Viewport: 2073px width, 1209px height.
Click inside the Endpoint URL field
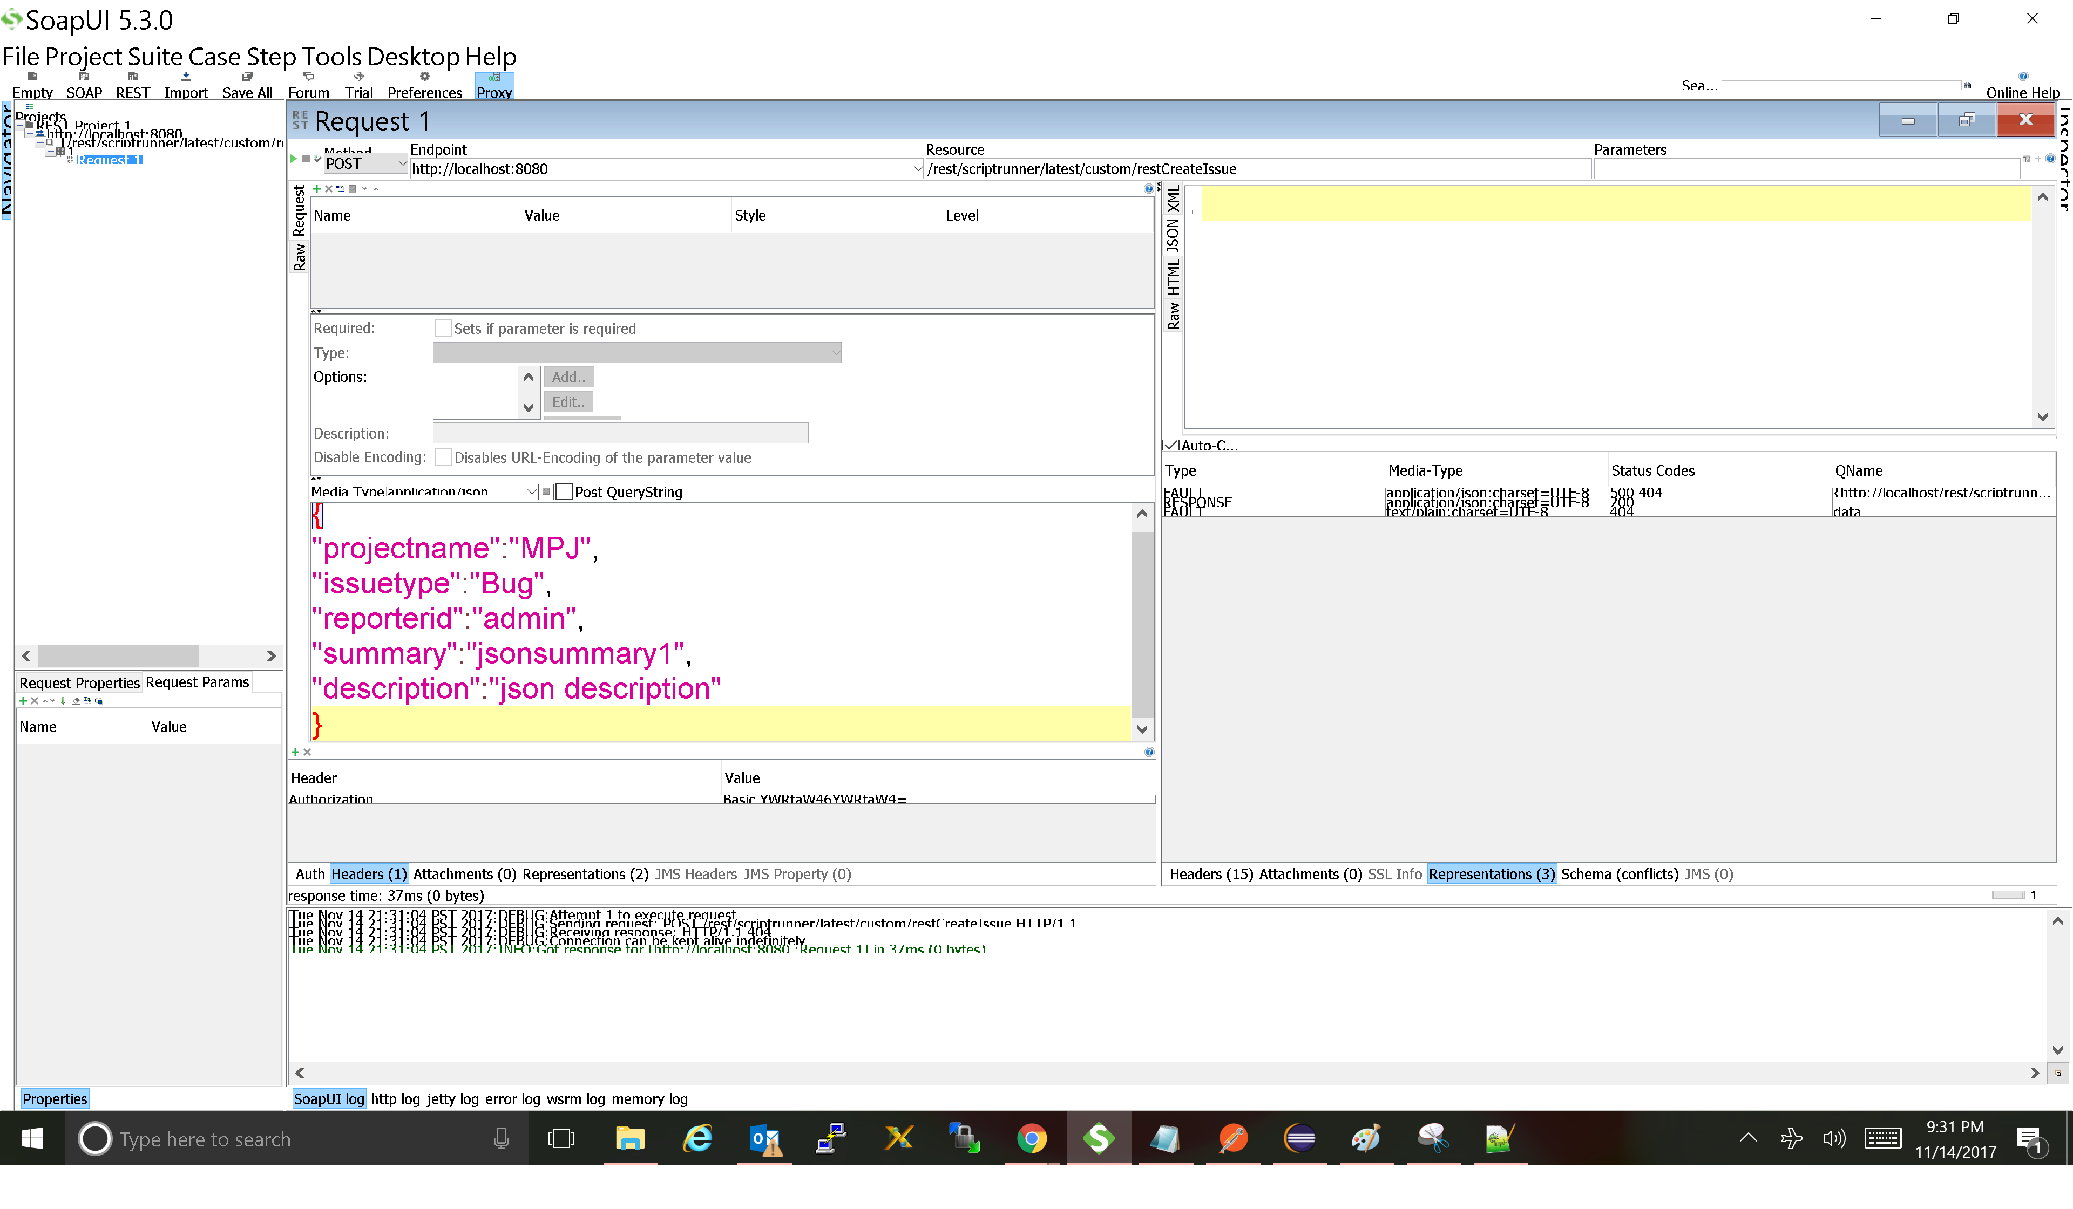(x=658, y=168)
